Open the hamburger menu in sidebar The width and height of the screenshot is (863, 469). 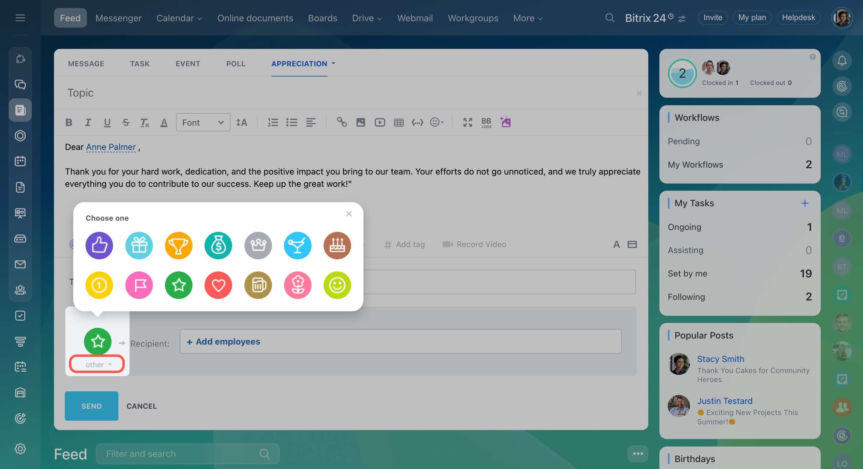(20, 18)
